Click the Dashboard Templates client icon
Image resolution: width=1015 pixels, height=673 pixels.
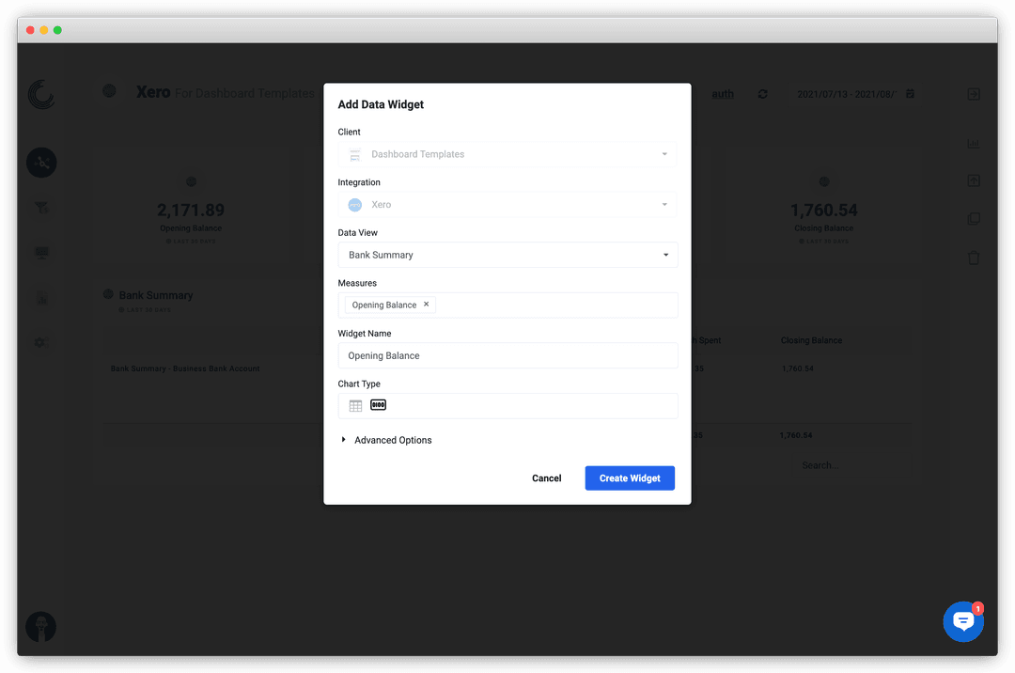(354, 155)
